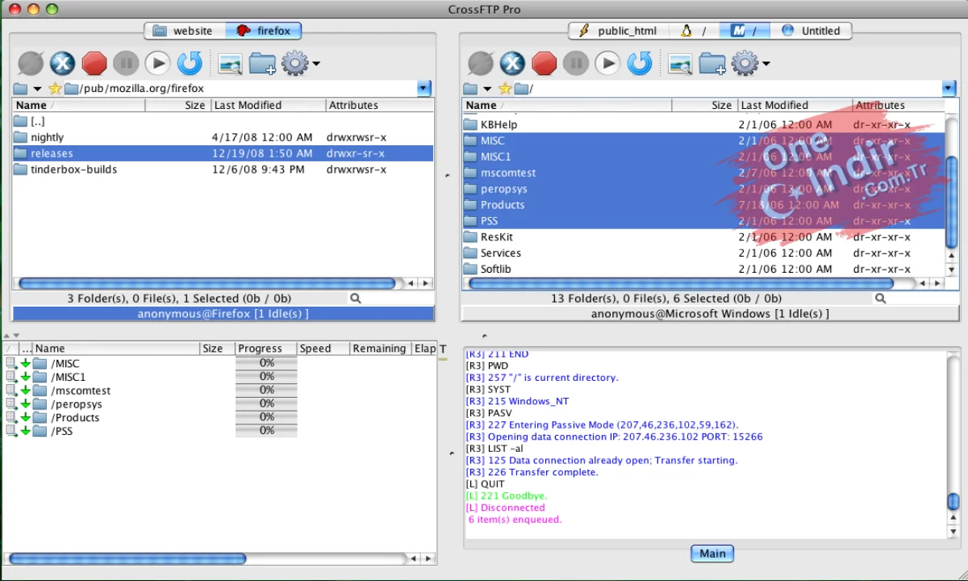Create a new folder in the Microsoft Windows pane
The image size is (968, 581).
pyautogui.click(x=712, y=64)
